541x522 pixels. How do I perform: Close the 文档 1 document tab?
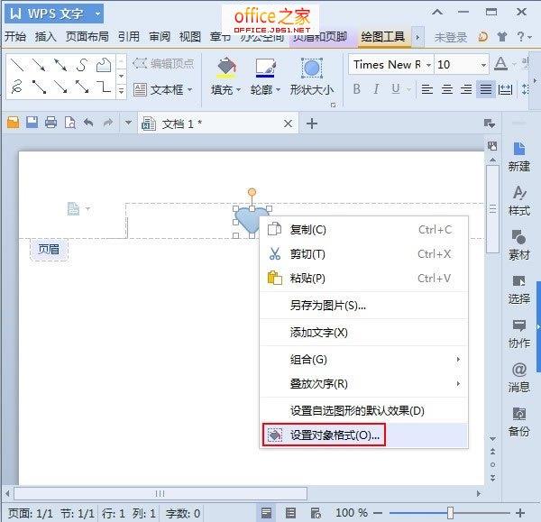289,124
